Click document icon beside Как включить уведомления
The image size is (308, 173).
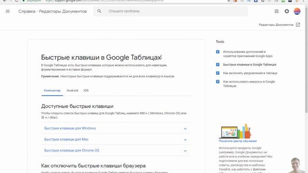[218, 73]
